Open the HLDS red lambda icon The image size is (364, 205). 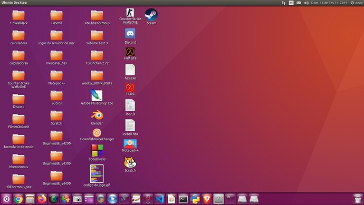[x=130, y=88]
